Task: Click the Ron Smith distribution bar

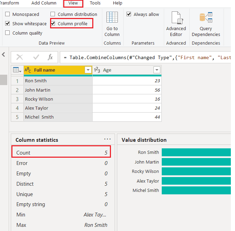Action: [x=196, y=152]
